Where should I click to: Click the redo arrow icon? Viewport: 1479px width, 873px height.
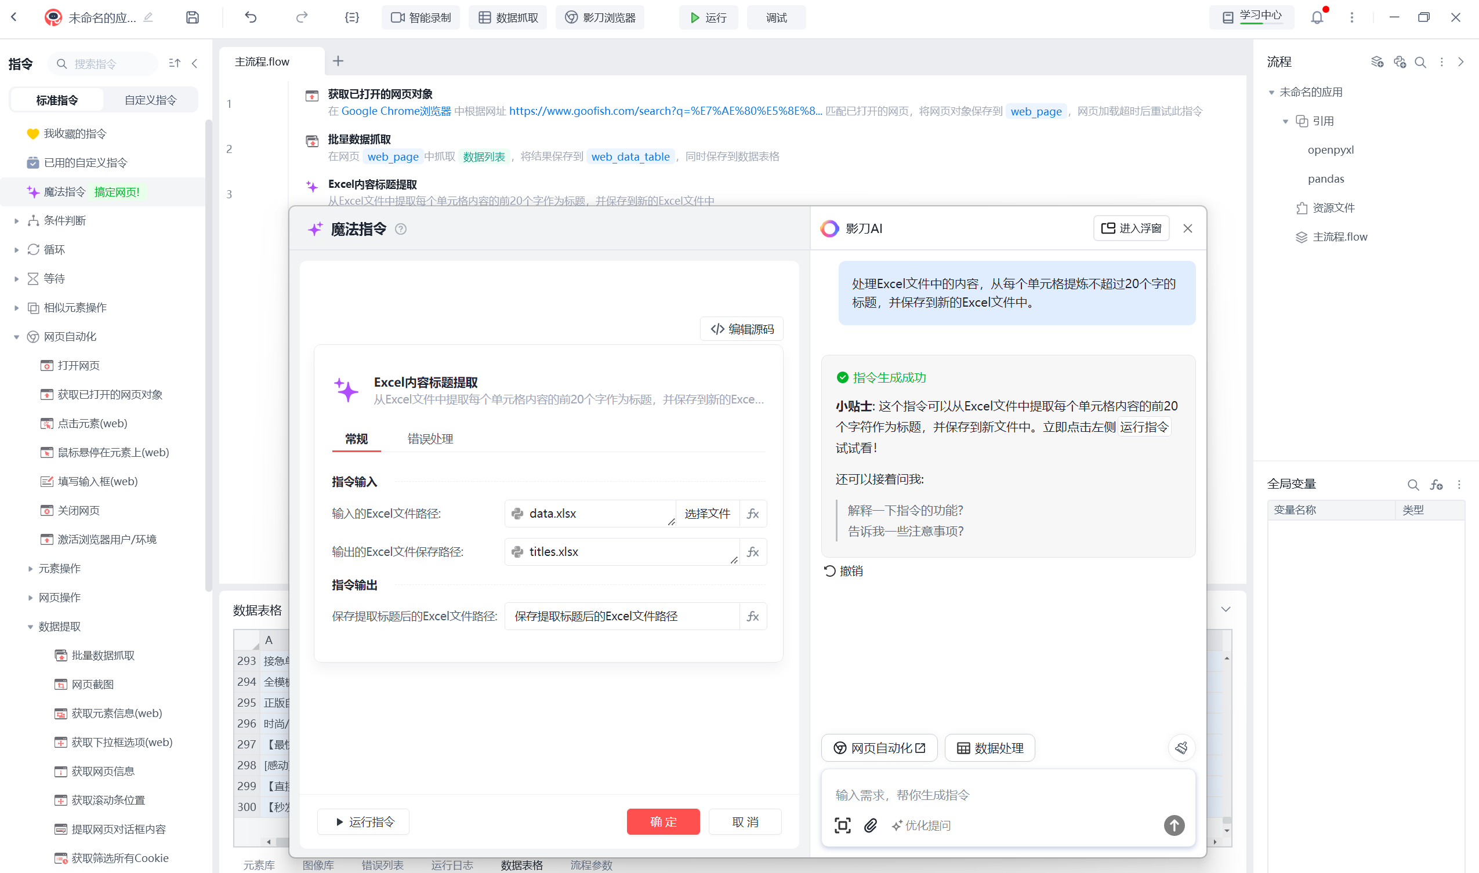[x=302, y=17]
